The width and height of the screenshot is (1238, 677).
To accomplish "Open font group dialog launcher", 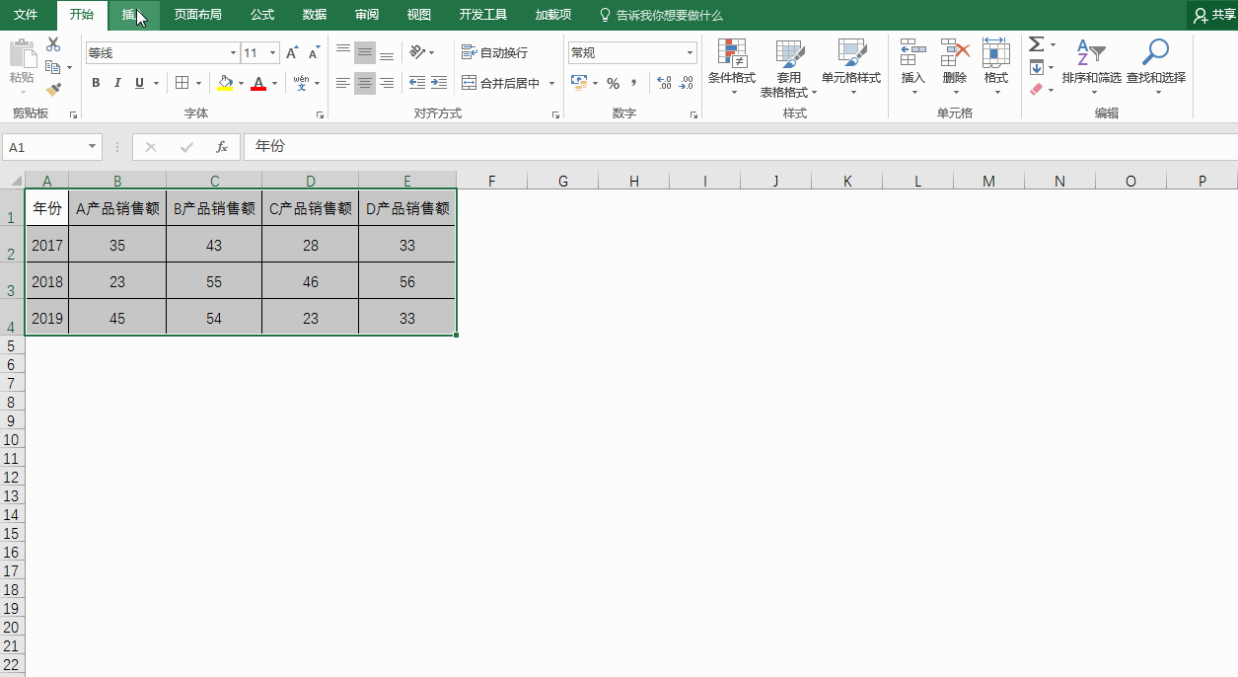I will click(x=320, y=115).
